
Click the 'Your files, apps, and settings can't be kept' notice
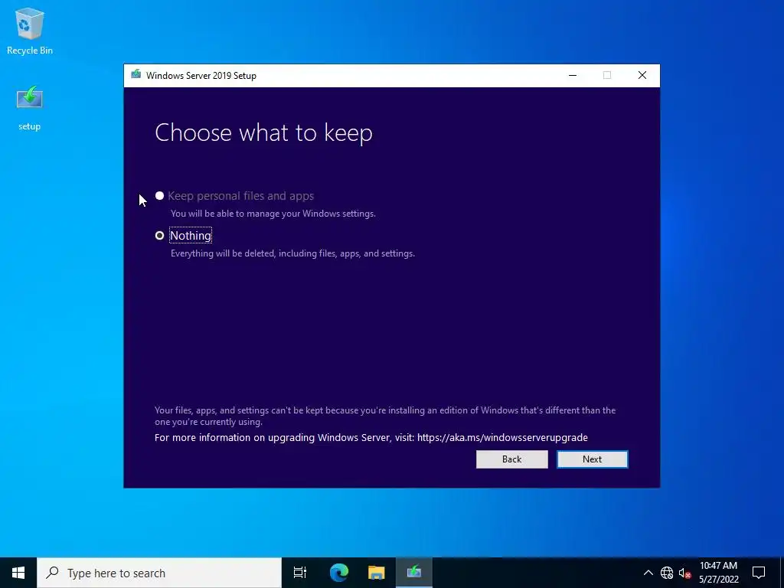coord(385,416)
